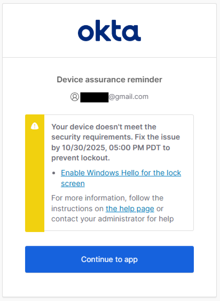220x301 pixels.
Task: Click the redacted username block
Action: 94,97
